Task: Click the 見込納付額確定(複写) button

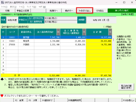Action: (126, 87)
